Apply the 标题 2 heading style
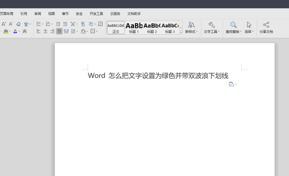 click(x=152, y=28)
